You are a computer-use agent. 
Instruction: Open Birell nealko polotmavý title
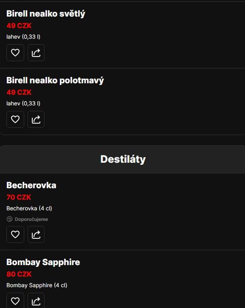click(x=55, y=81)
